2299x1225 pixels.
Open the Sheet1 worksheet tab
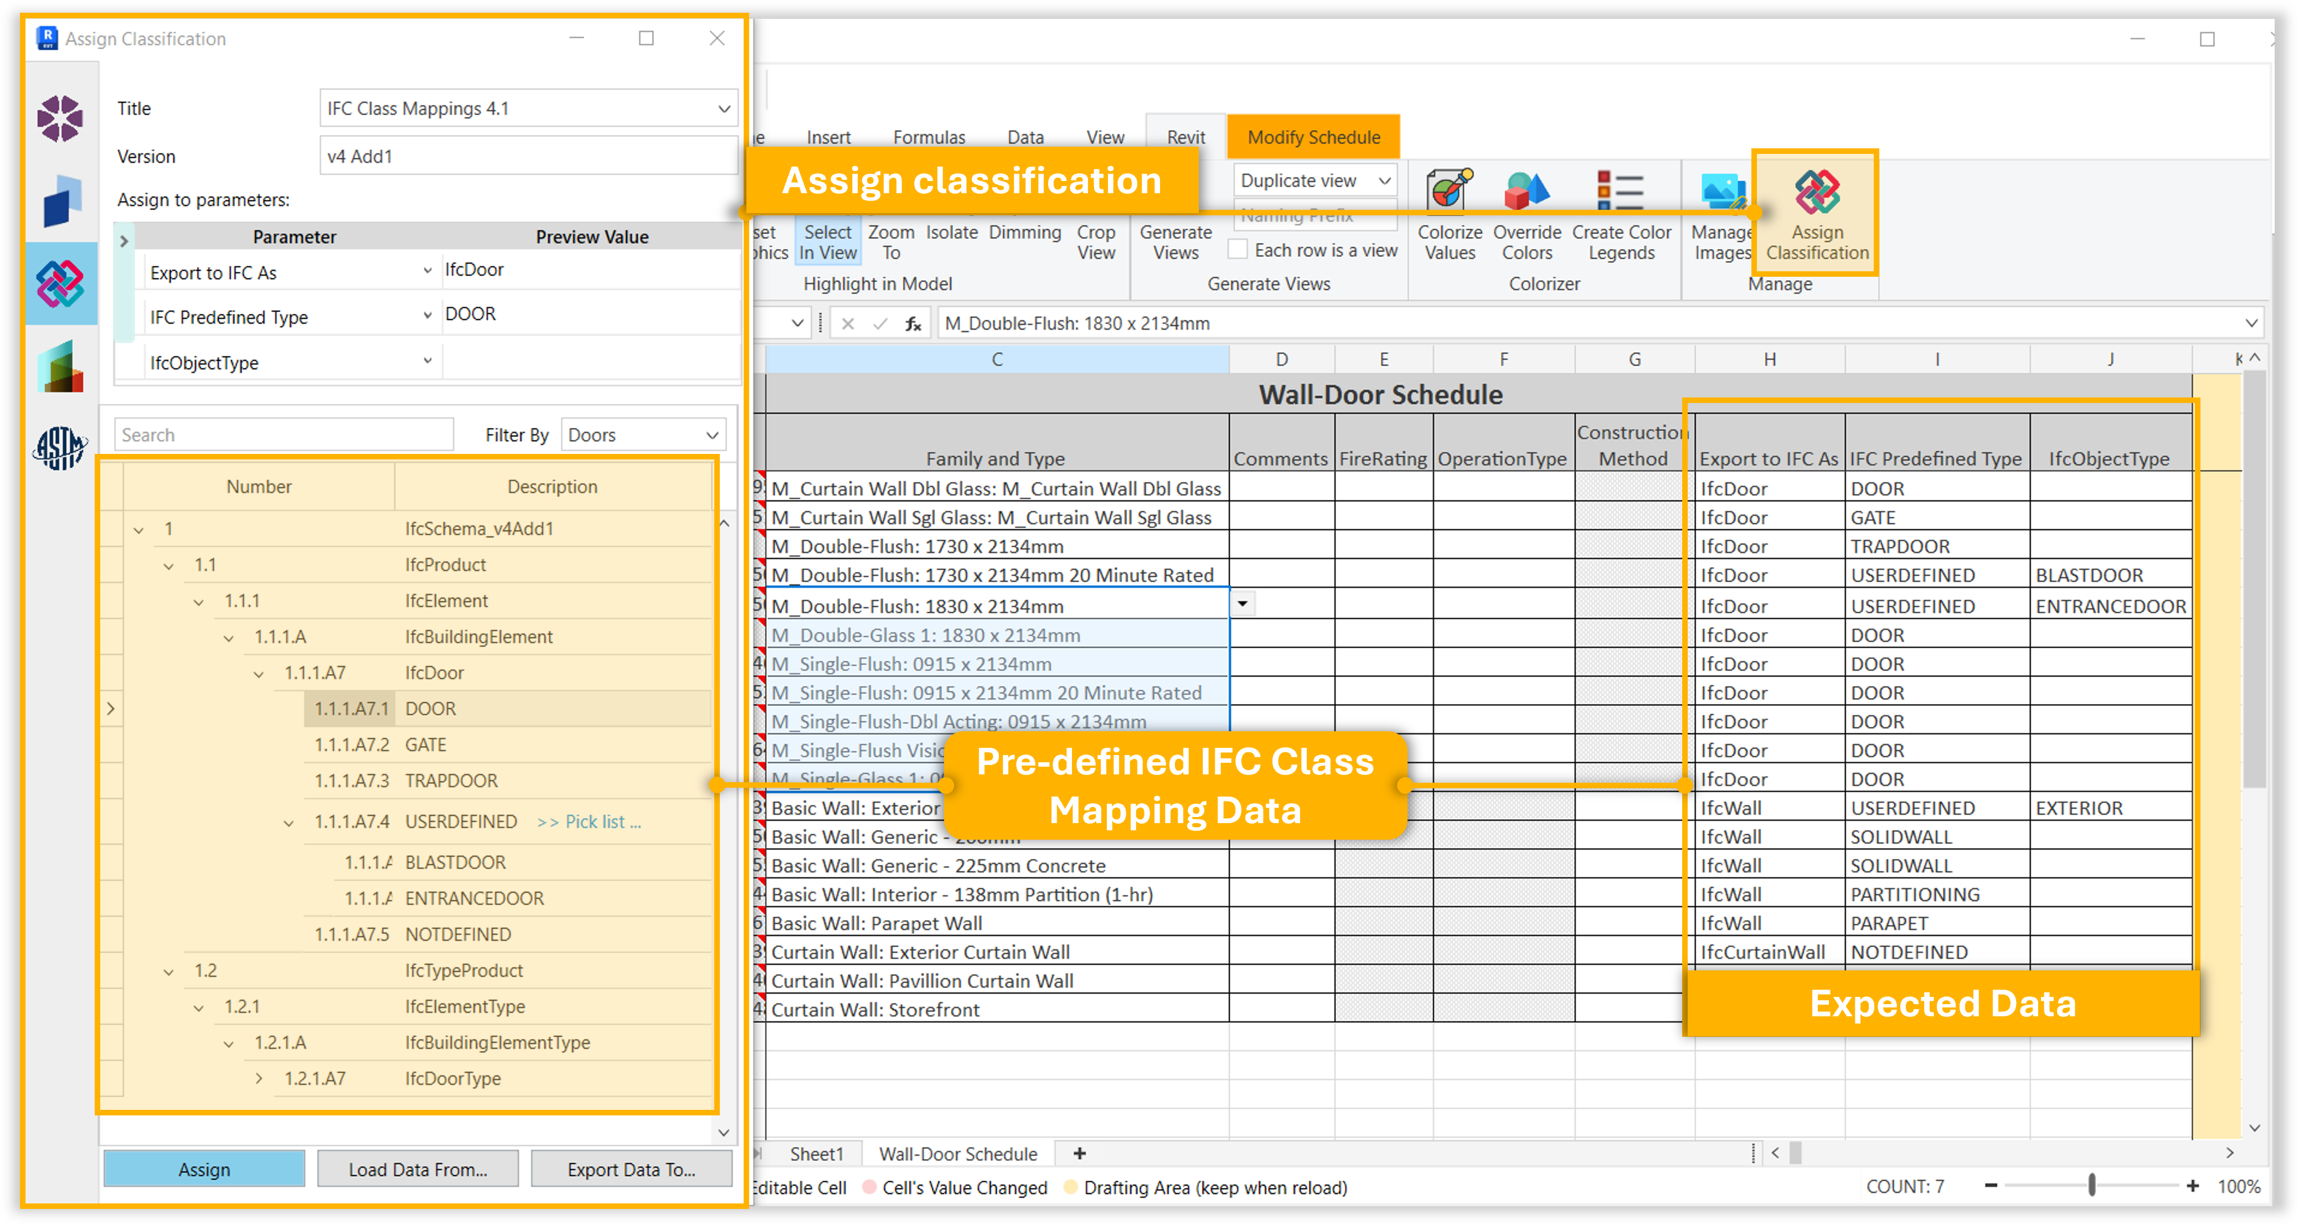coord(816,1155)
